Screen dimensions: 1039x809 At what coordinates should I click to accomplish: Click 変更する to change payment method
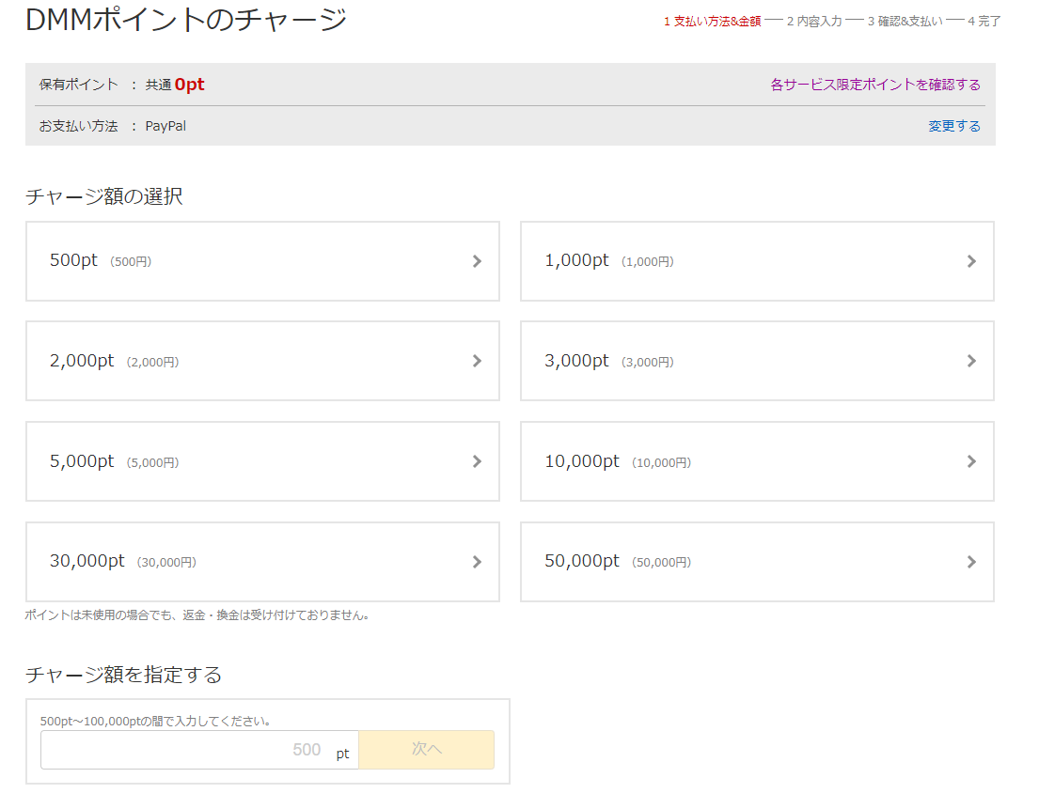953,126
